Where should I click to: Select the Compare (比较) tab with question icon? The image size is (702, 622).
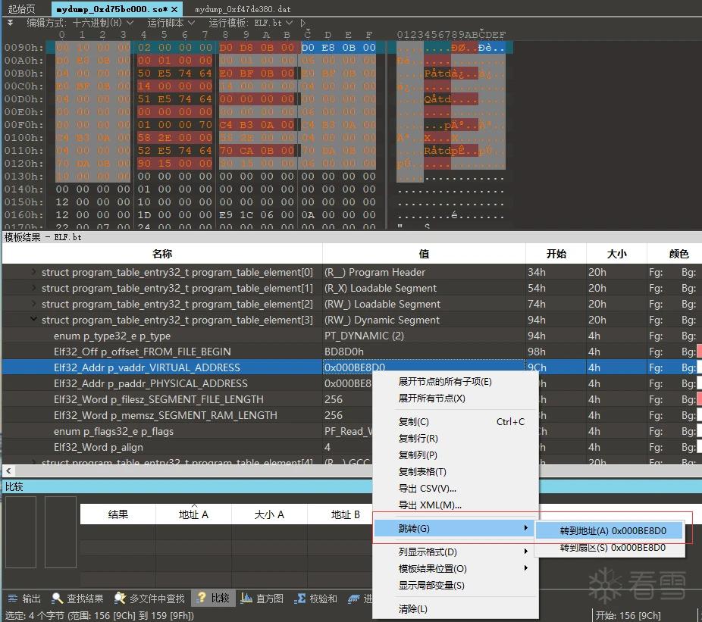pos(214,598)
